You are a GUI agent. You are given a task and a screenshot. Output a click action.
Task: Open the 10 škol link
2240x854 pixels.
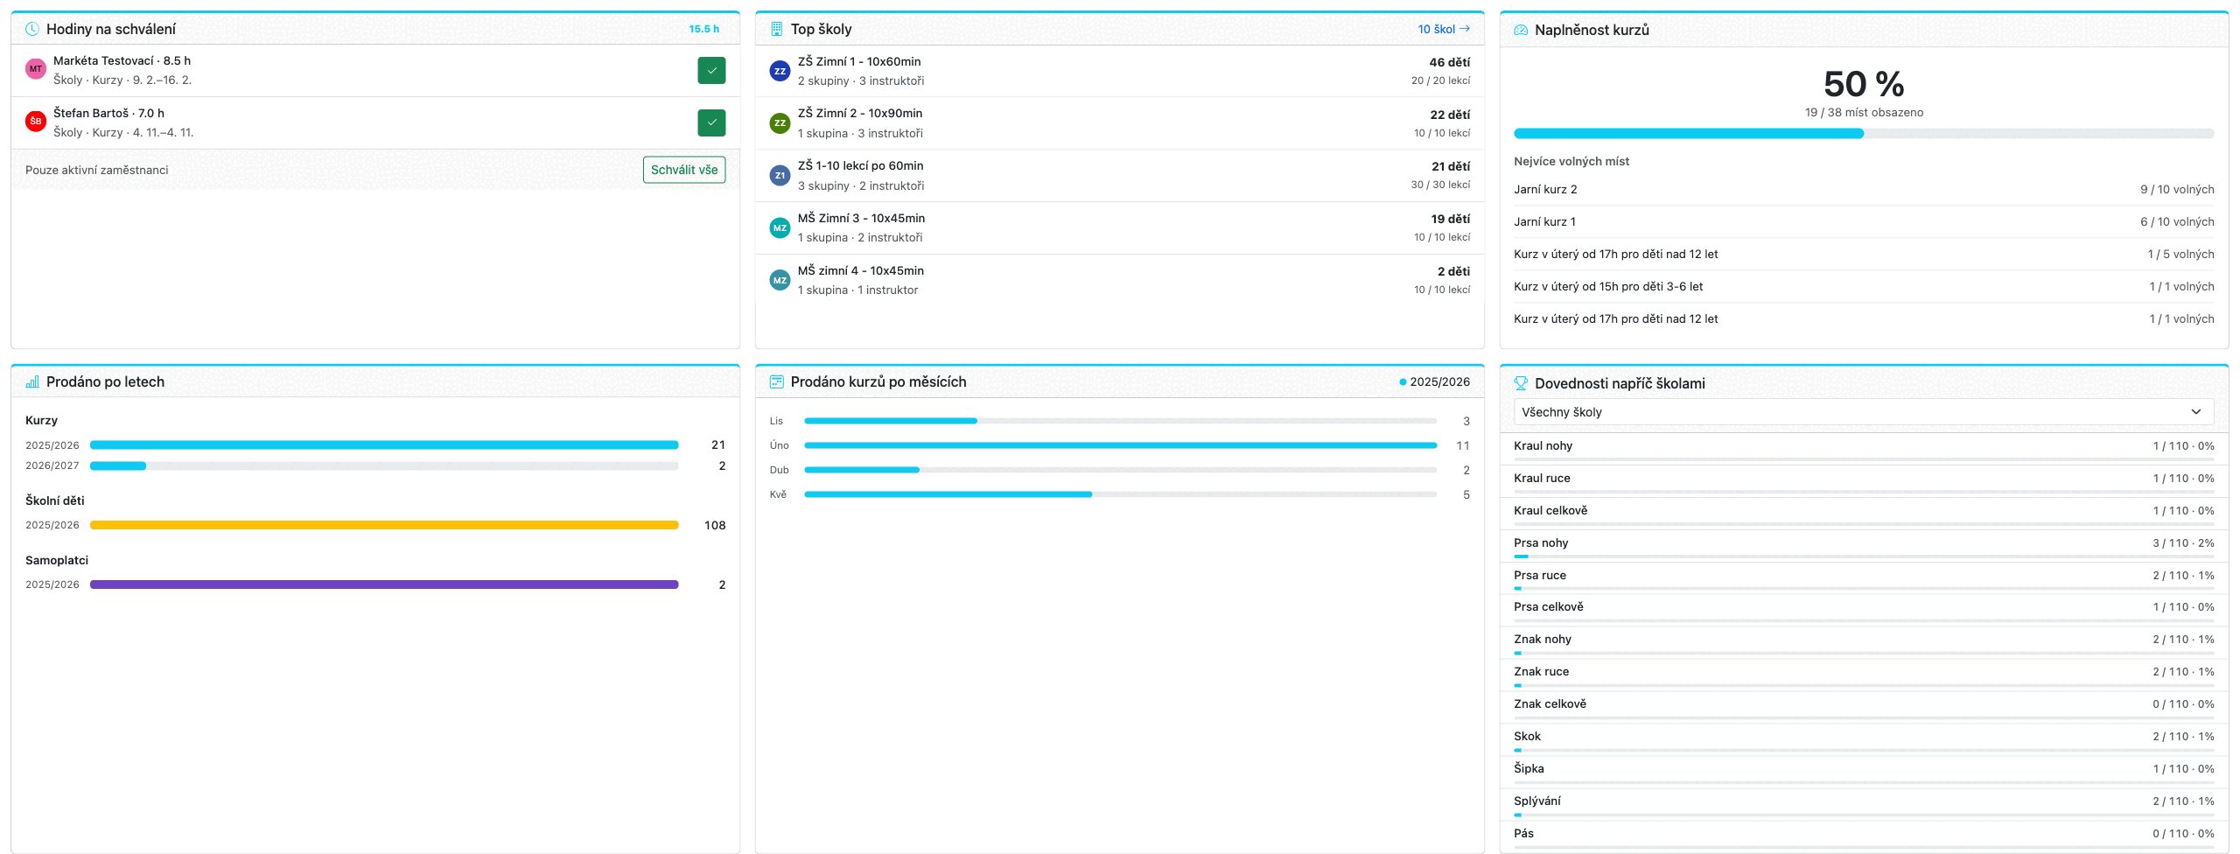[1444, 29]
